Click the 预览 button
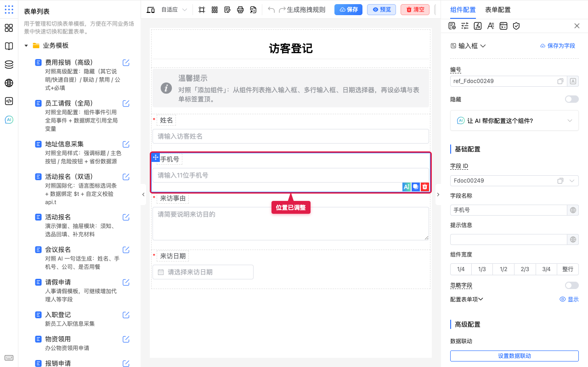Viewport: 588px width, 367px height. pos(381,10)
